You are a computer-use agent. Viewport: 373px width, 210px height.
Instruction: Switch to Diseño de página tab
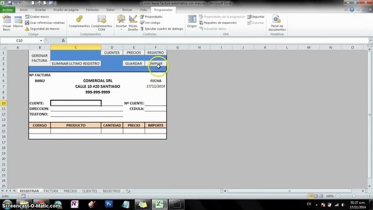66,10
